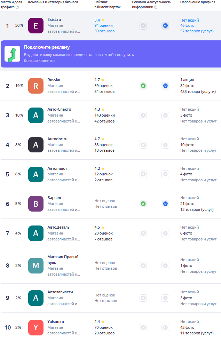Viewport: 221px width, 341px height.
Task: Select the company name "Магазин Правый руль"
Action: click(x=63, y=260)
